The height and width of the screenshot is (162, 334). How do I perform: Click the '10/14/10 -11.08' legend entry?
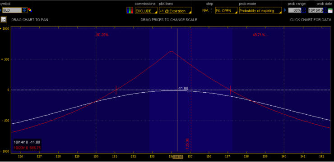coord(27,142)
